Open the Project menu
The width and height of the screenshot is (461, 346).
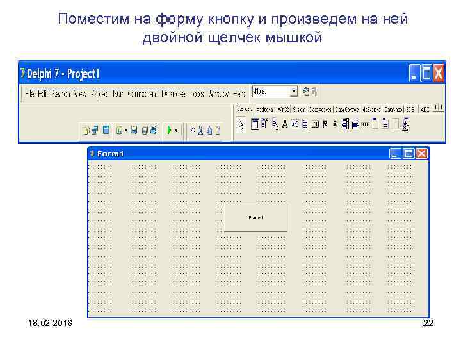pos(100,94)
